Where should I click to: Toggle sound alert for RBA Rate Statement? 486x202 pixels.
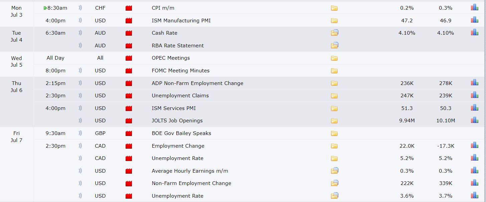[80, 46]
